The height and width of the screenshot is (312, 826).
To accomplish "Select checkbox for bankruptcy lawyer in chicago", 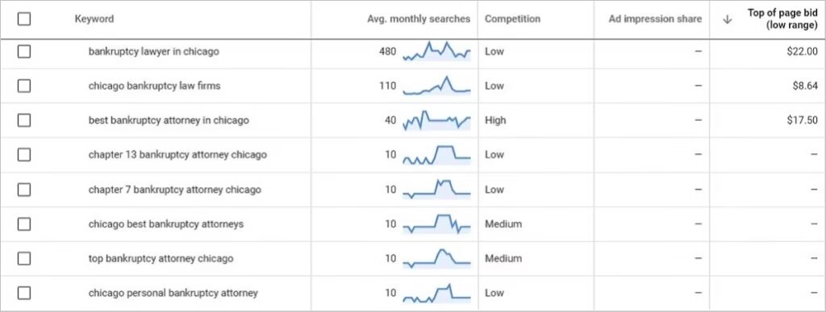I will pos(23,52).
